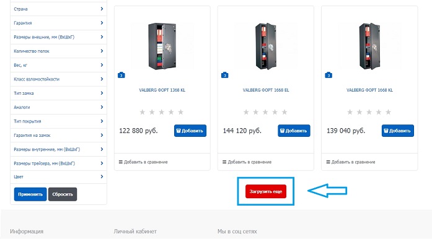Open the Гарантия на замок filter section

coord(58,135)
